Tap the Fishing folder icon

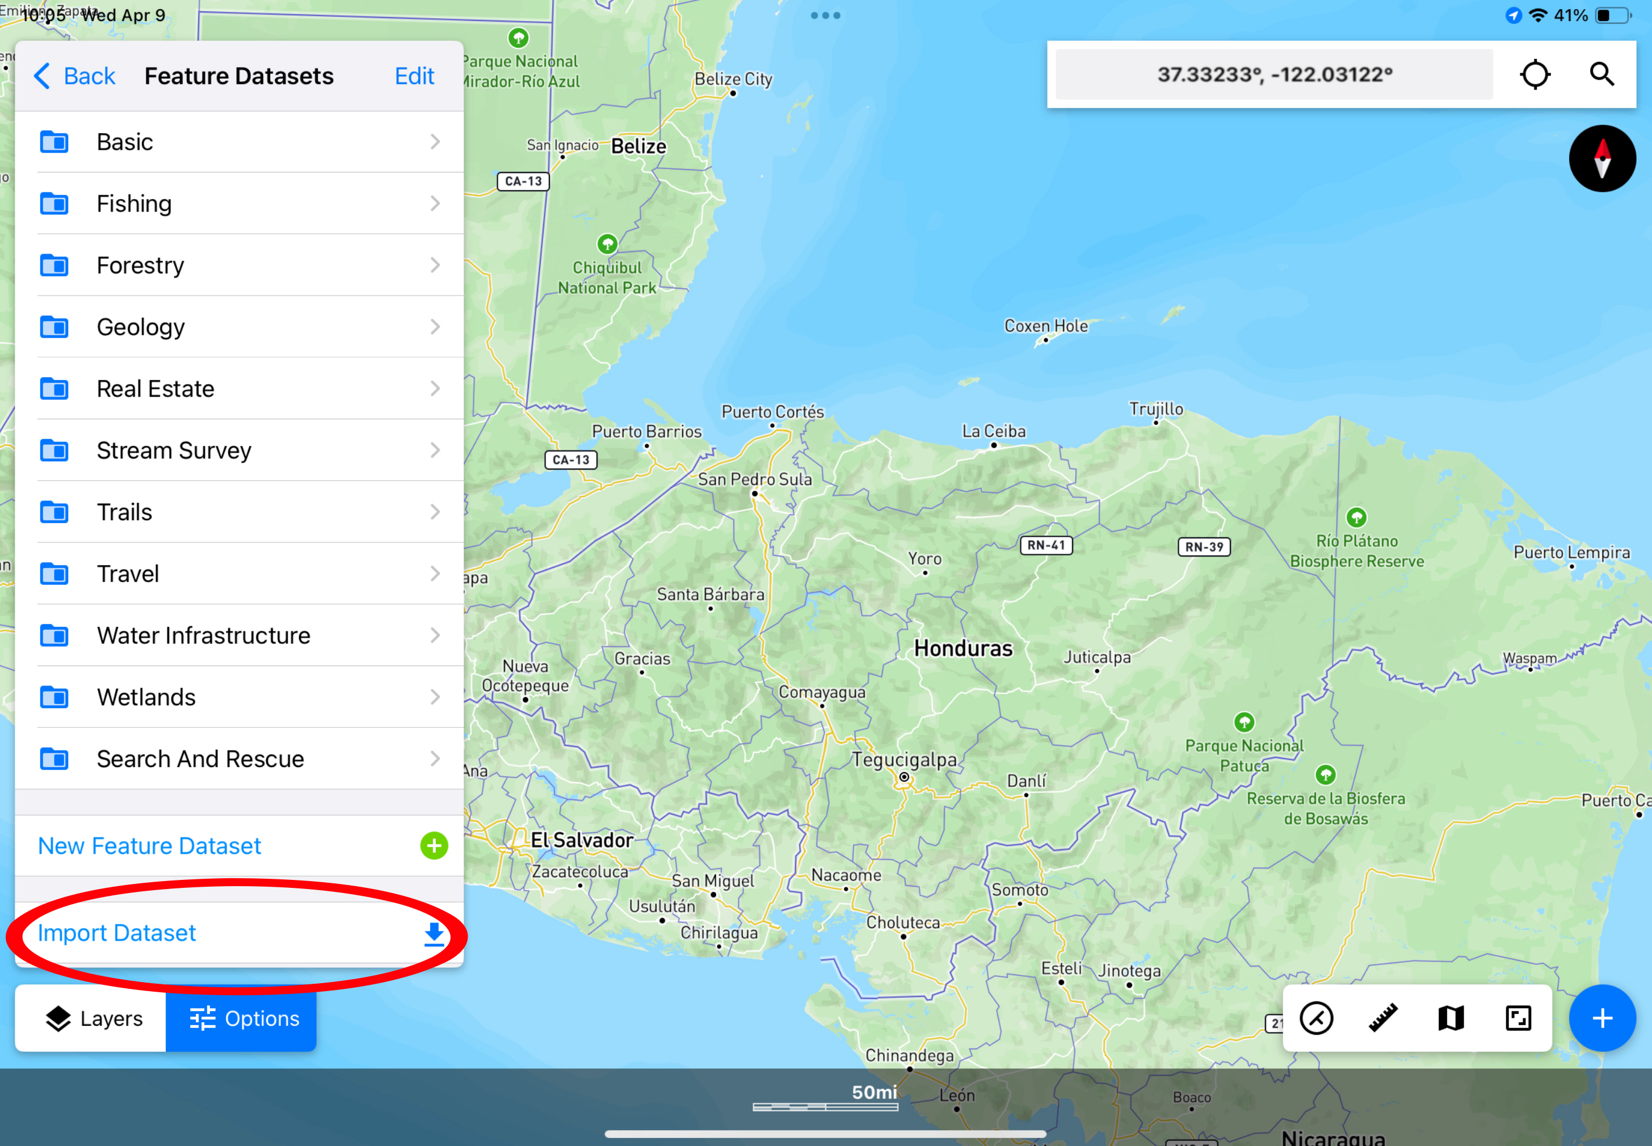pyautogui.click(x=54, y=204)
